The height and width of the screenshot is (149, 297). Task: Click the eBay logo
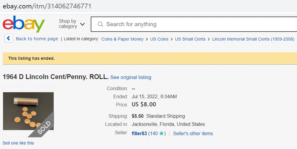pos(24,24)
